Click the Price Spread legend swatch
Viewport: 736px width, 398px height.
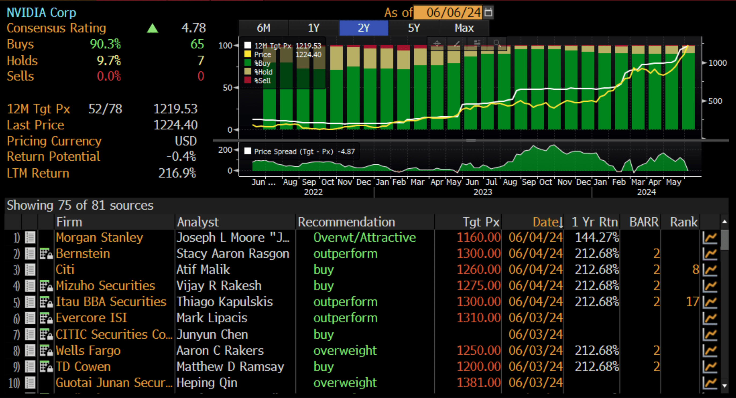click(248, 151)
